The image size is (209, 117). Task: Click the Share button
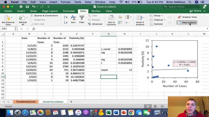[x=195, y=11]
